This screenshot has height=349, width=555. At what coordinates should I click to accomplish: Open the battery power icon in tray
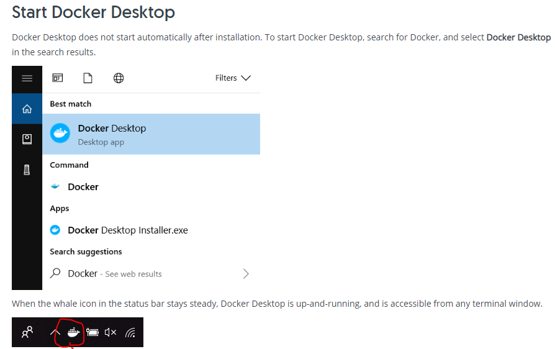tap(92, 332)
